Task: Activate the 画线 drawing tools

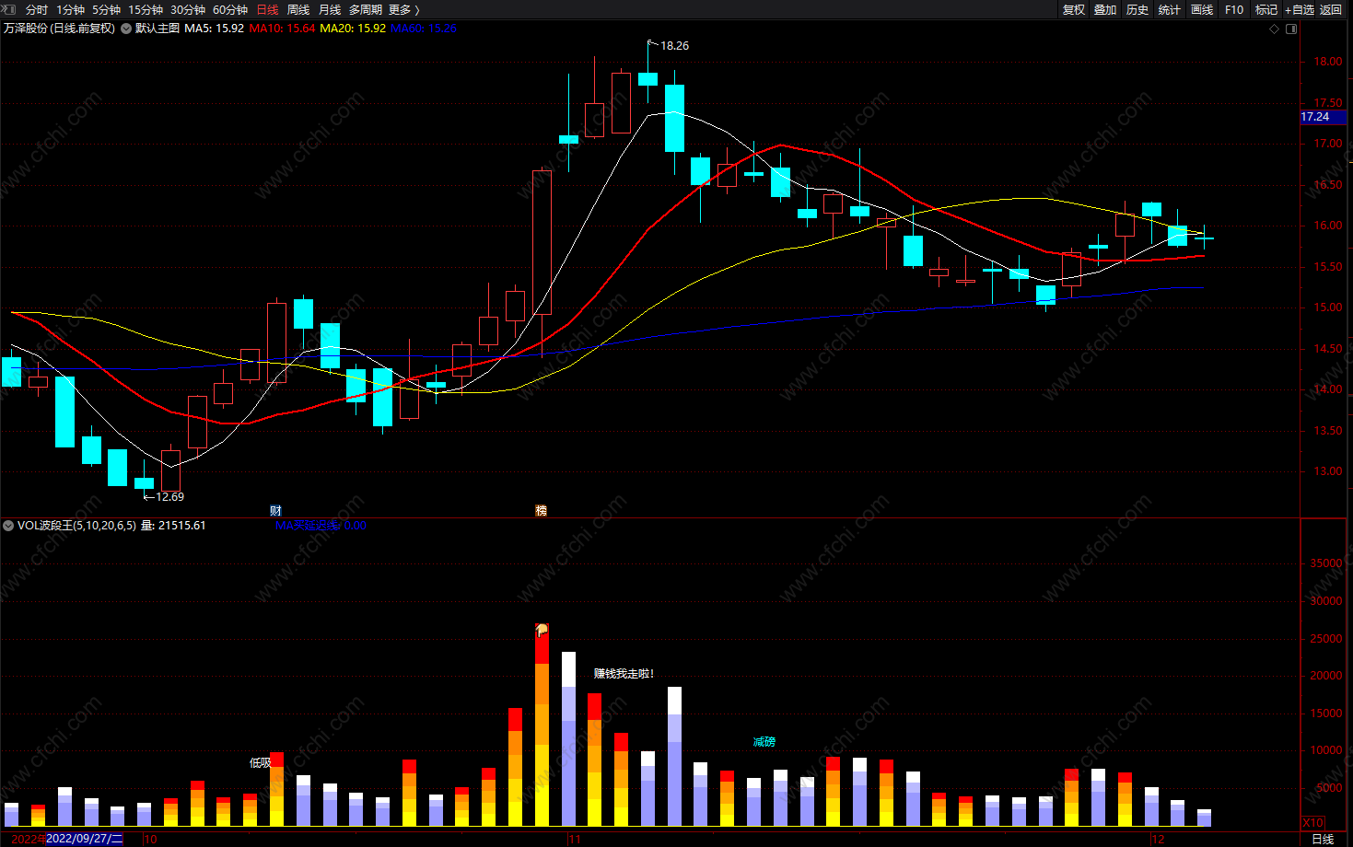Action: pyautogui.click(x=1202, y=9)
